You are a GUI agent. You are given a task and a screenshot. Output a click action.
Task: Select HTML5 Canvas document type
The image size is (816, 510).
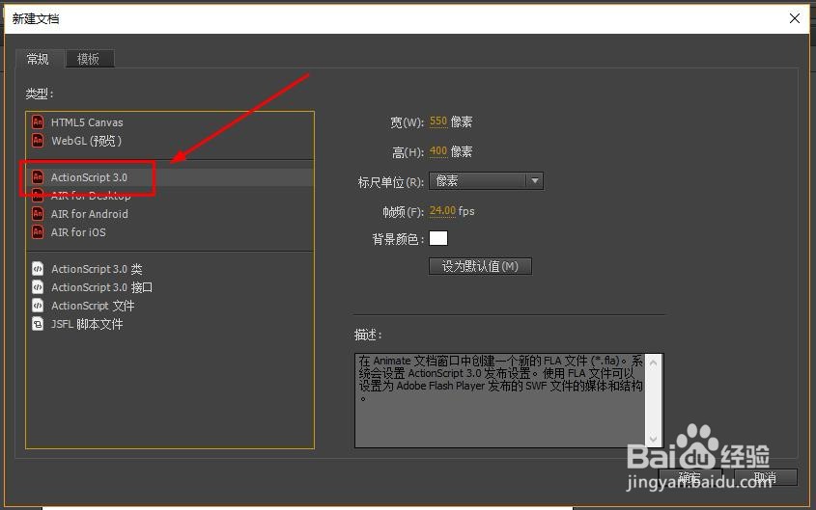(x=170, y=122)
